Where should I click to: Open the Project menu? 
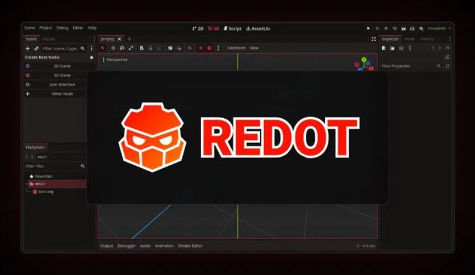[x=45, y=28]
